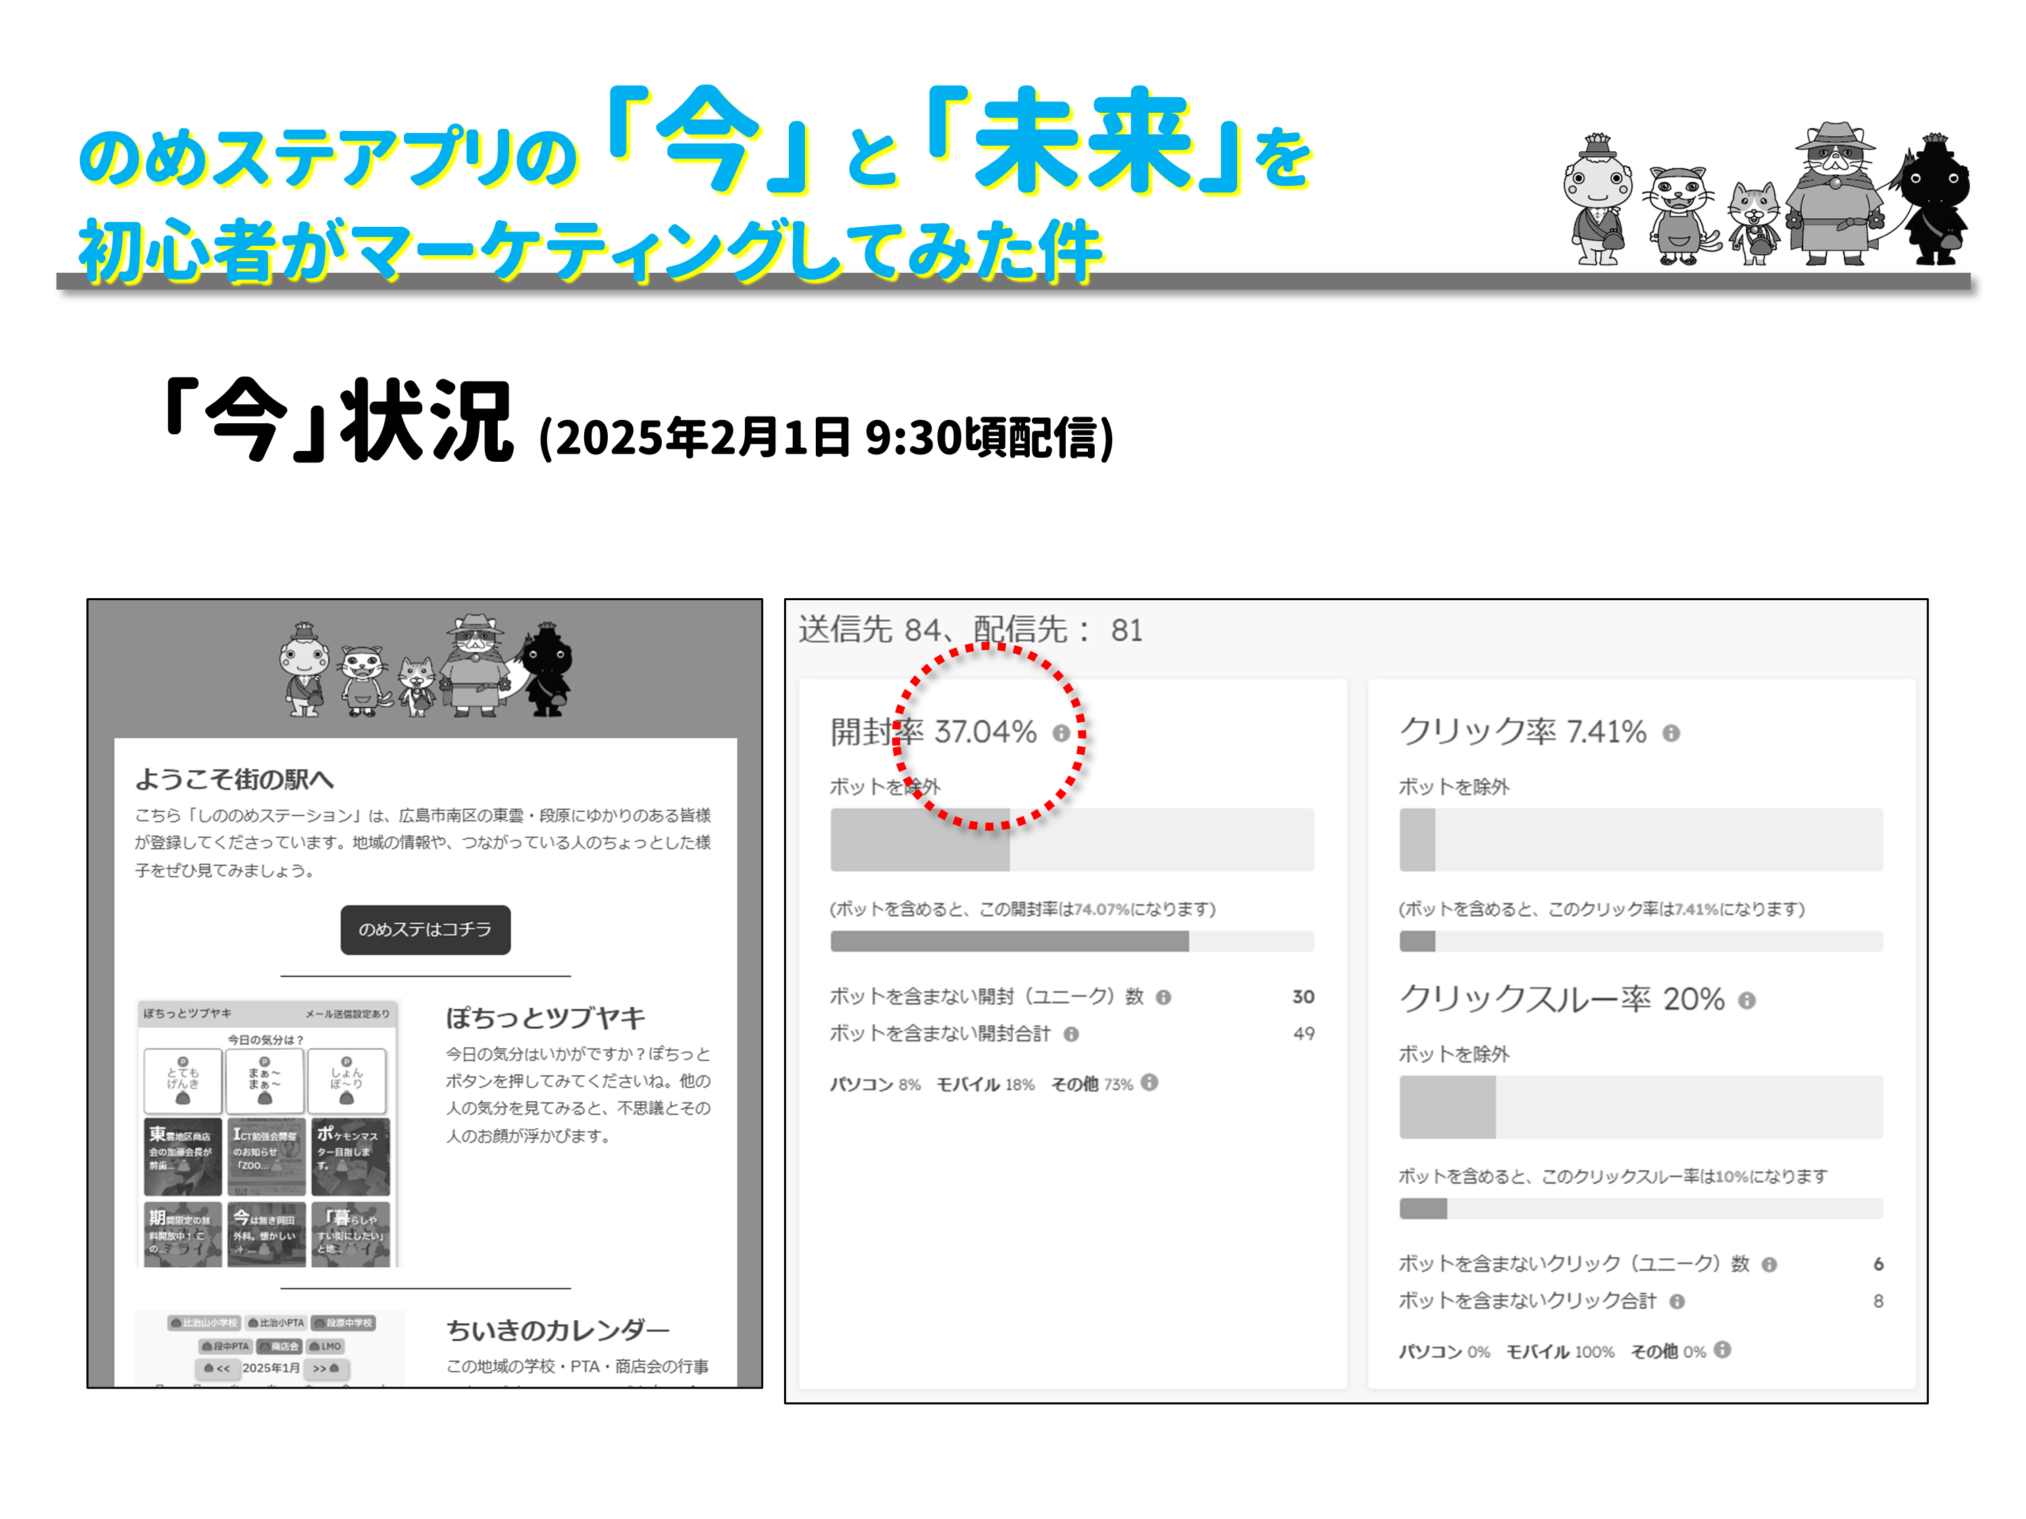Click the メール送信設定あり label
This screenshot has width=2026, height=1519.
(347, 1015)
